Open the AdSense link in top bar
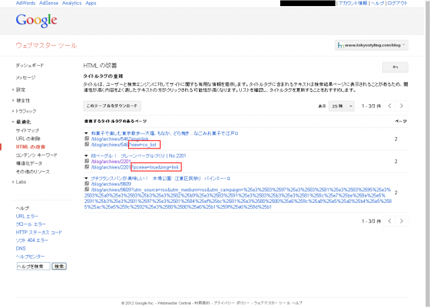Image resolution: width=430 pixels, height=307 pixels. click(x=49, y=3)
